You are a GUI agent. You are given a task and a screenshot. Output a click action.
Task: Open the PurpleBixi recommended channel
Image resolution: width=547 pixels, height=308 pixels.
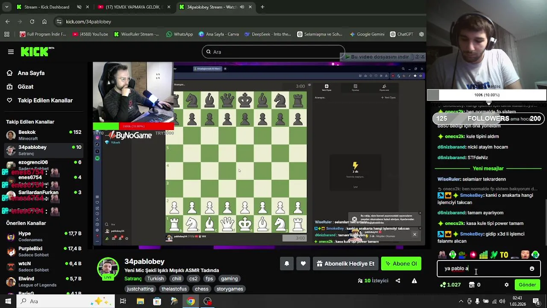coord(43,252)
